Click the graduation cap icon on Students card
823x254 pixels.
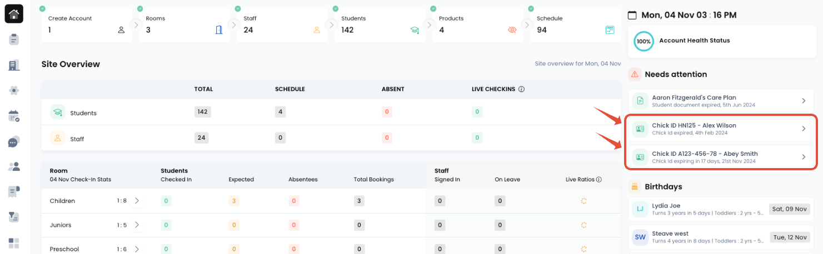(415, 30)
